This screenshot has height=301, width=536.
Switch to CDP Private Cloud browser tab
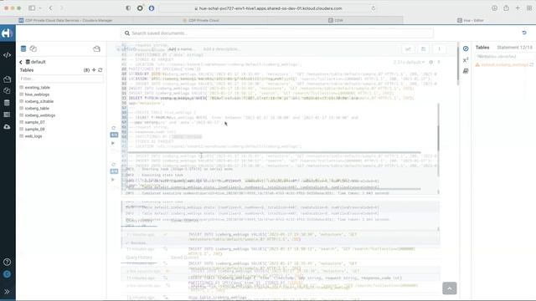point(201,20)
